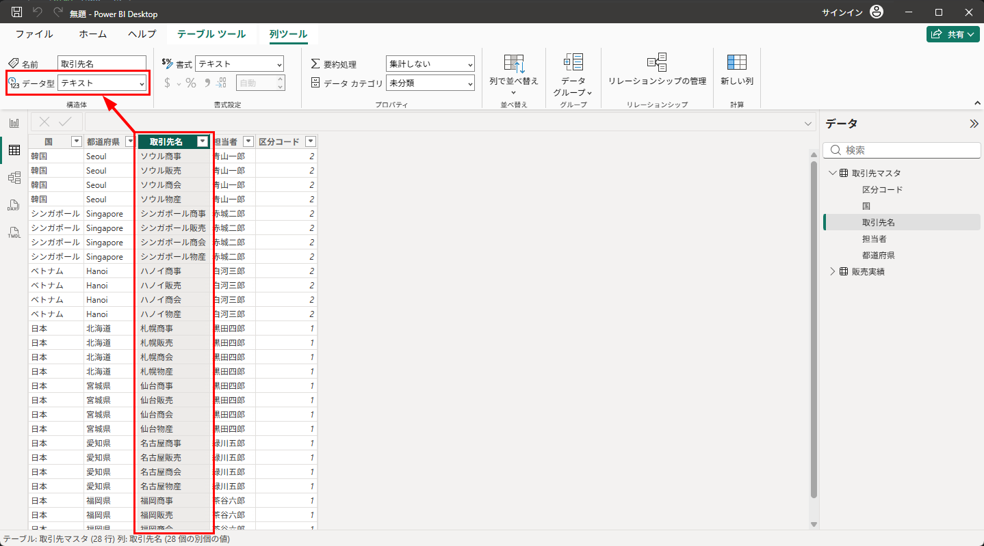
Task: Click the 共有 share button
Action: 953,34
